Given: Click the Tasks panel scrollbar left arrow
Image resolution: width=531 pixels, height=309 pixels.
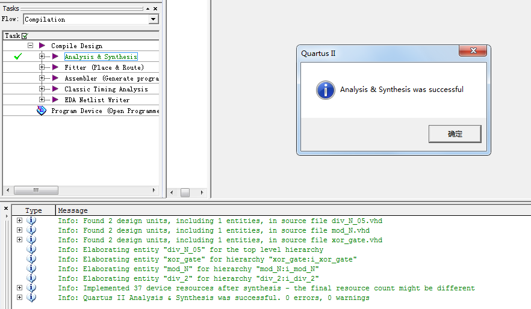Looking at the screenshot, I should click(x=8, y=191).
